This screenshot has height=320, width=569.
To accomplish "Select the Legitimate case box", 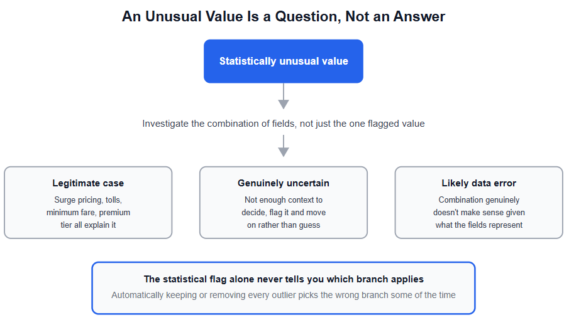I will 88,202.
